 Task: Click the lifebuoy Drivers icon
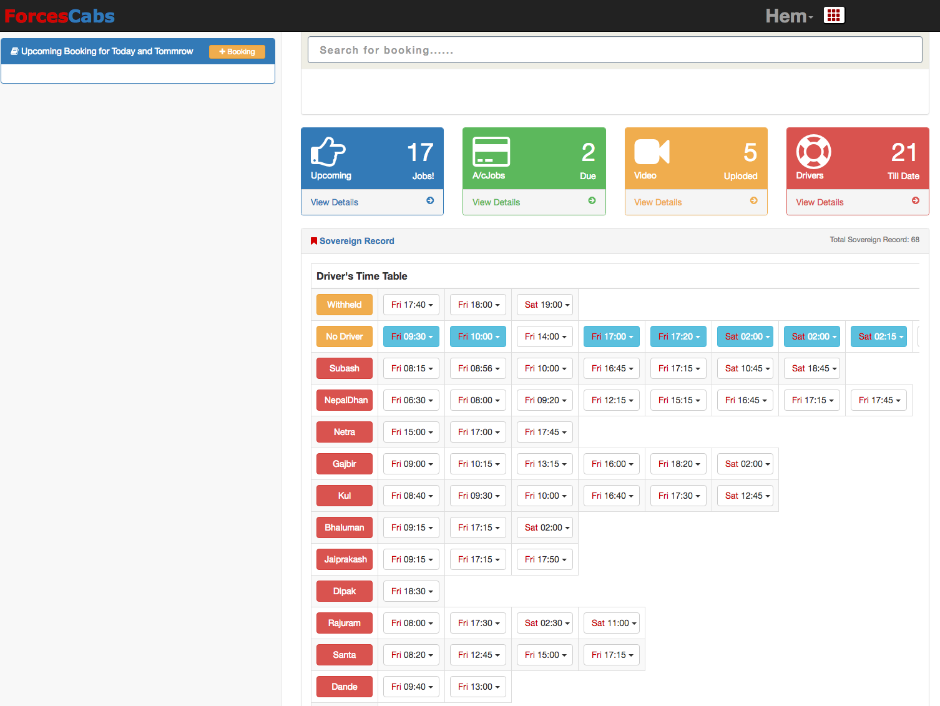point(813,152)
